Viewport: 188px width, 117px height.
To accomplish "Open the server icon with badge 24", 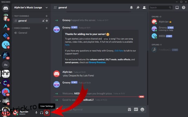I will pyautogui.click(x=6, y=92).
